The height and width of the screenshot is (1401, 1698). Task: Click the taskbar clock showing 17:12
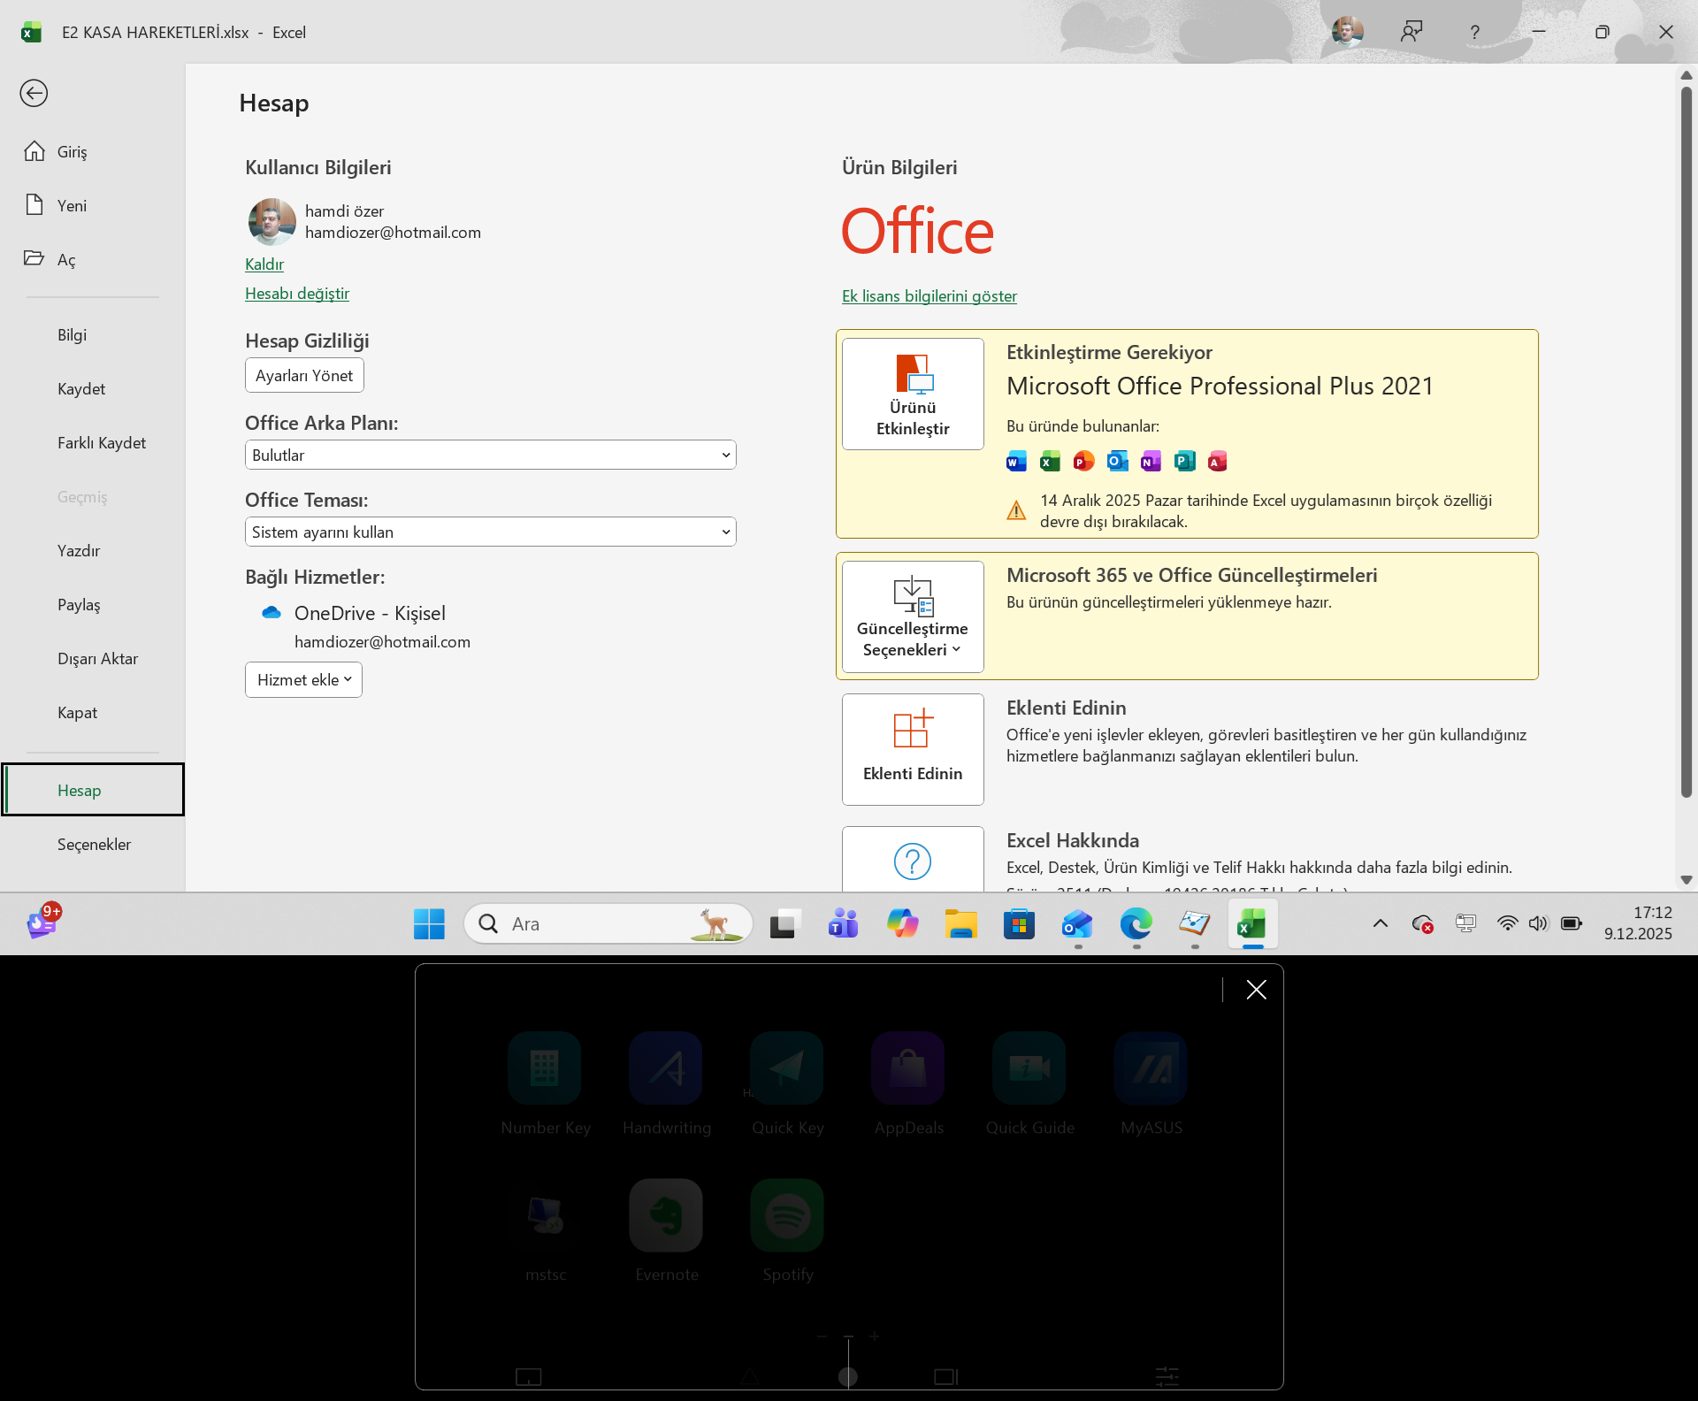(x=1638, y=923)
